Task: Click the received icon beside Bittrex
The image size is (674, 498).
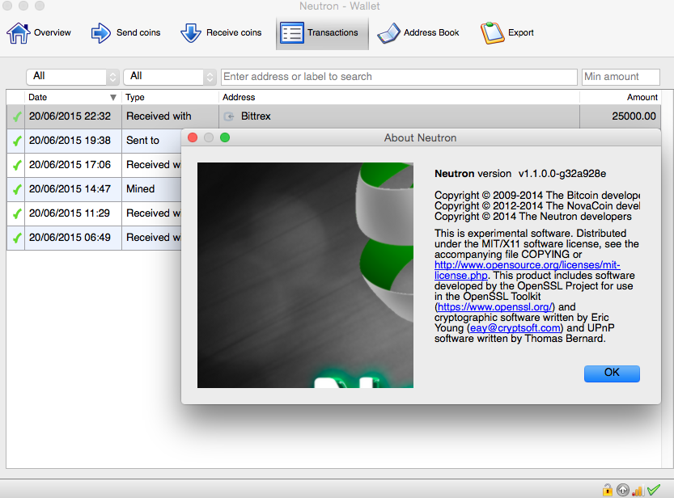Action: coord(229,116)
